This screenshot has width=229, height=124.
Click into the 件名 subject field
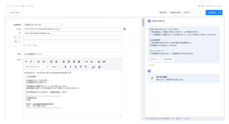(x=73, y=54)
